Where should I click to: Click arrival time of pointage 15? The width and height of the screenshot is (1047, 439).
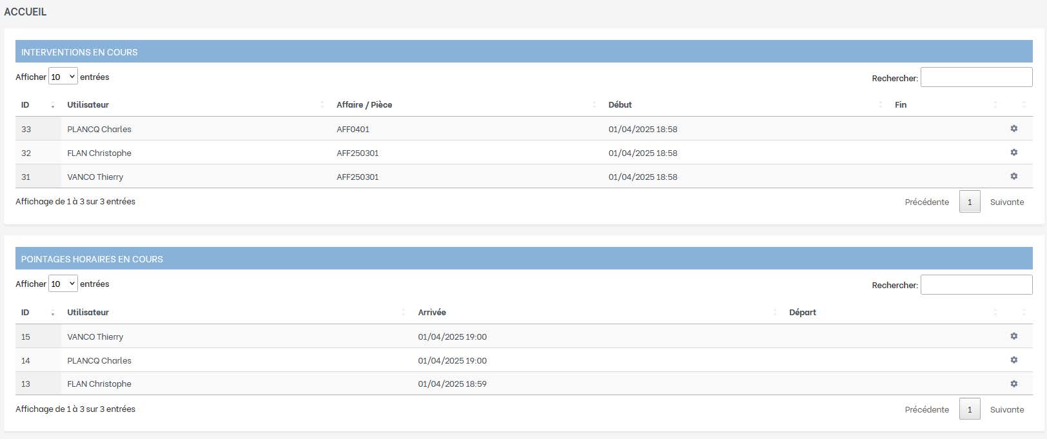point(452,337)
